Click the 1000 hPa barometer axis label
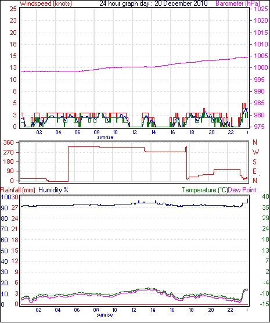The image size is (270, 323). (261, 67)
